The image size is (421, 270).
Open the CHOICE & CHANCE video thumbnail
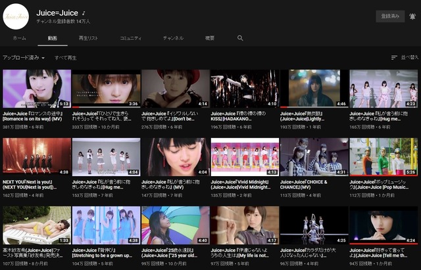[x=314, y=157]
